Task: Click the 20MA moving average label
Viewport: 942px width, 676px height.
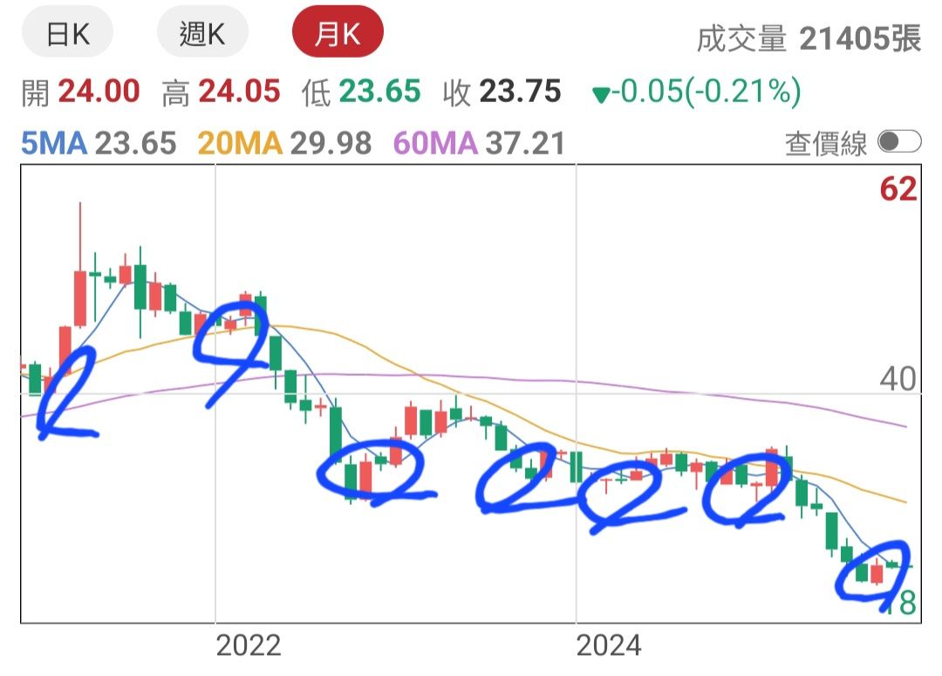Action: (x=240, y=144)
